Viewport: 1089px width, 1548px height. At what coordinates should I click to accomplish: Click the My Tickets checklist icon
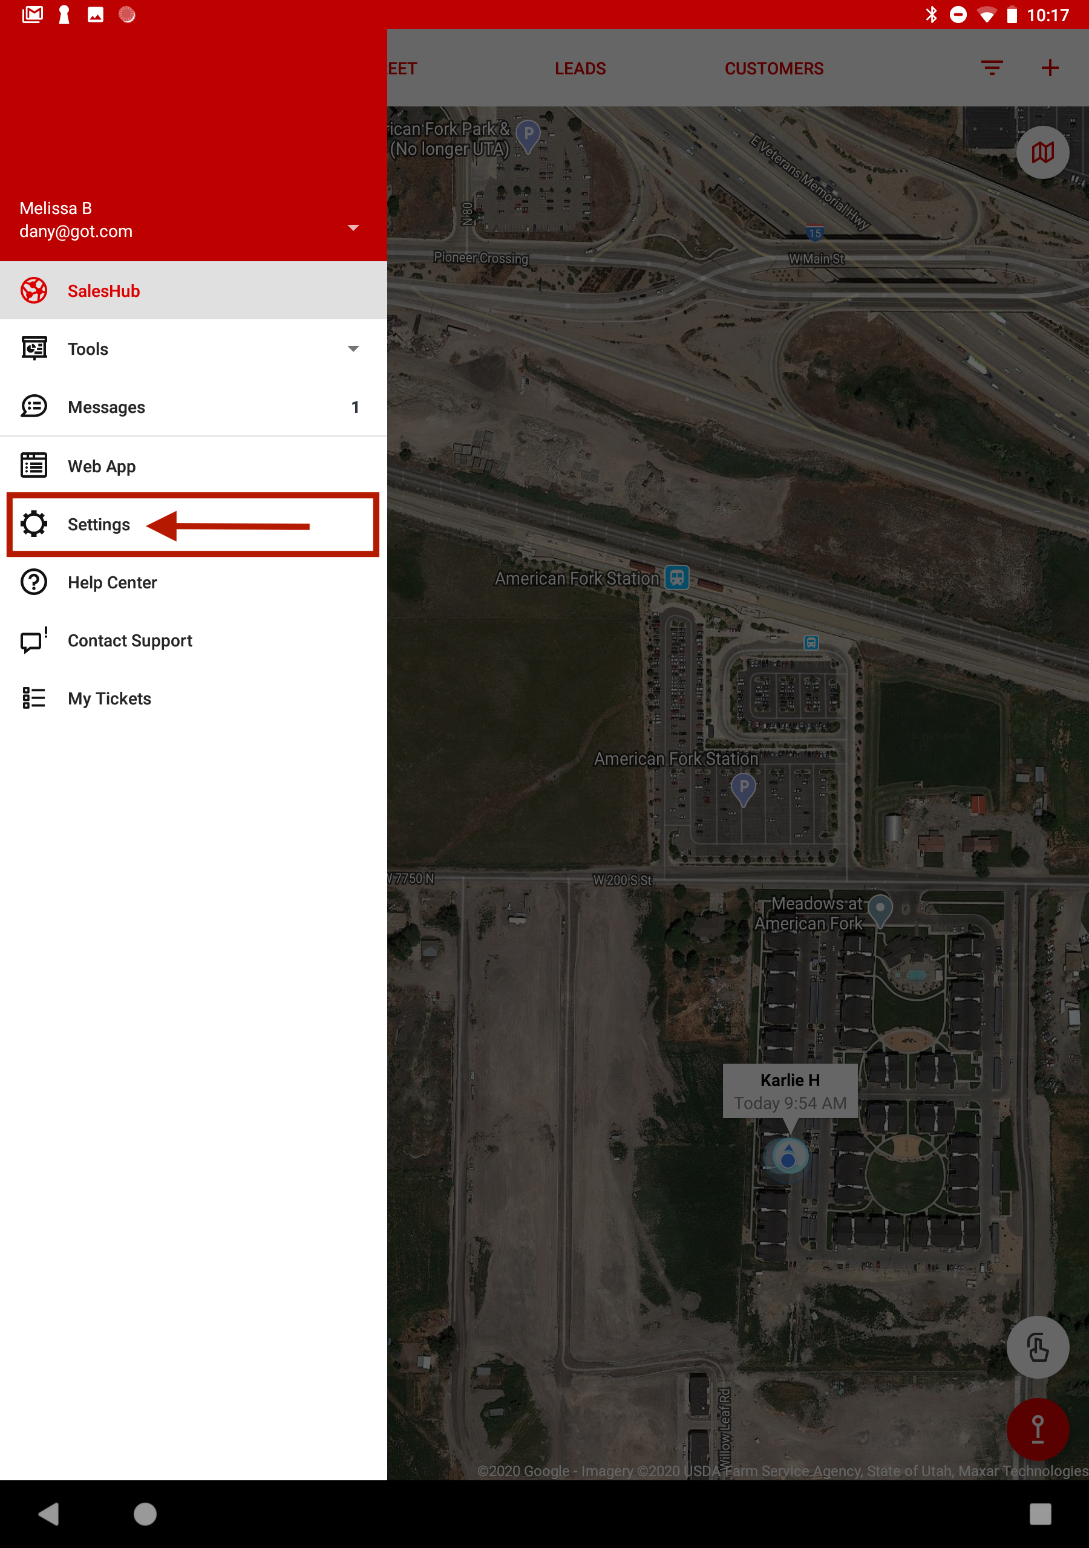[34, 698]
